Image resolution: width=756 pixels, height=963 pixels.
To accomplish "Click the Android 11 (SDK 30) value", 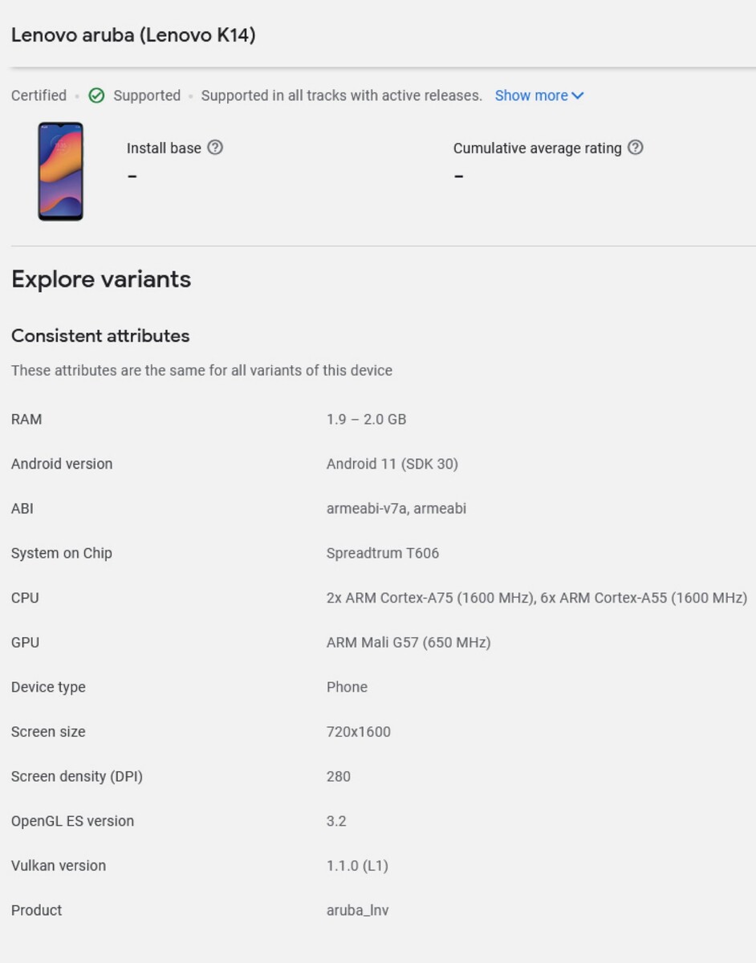I will (392, 464).
